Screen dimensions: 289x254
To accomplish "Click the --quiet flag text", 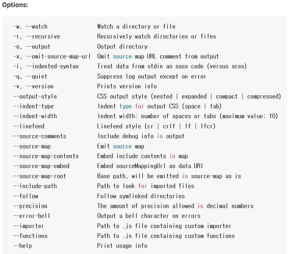I will coord(36,76).
